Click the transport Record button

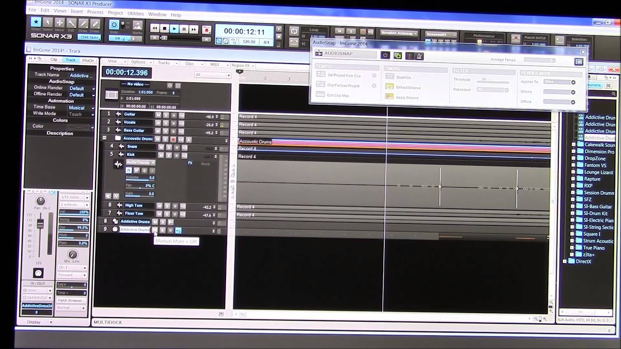206,30
